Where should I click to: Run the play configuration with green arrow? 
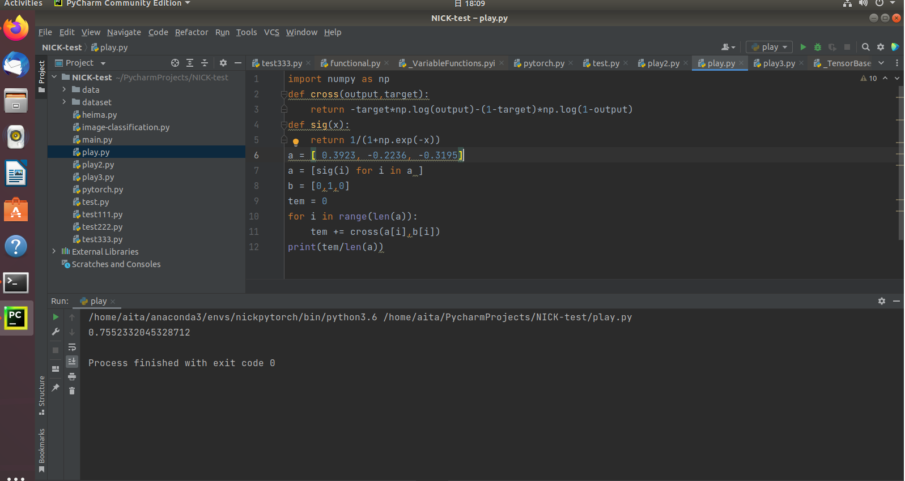pyautogui.click(x=803, y=47)
